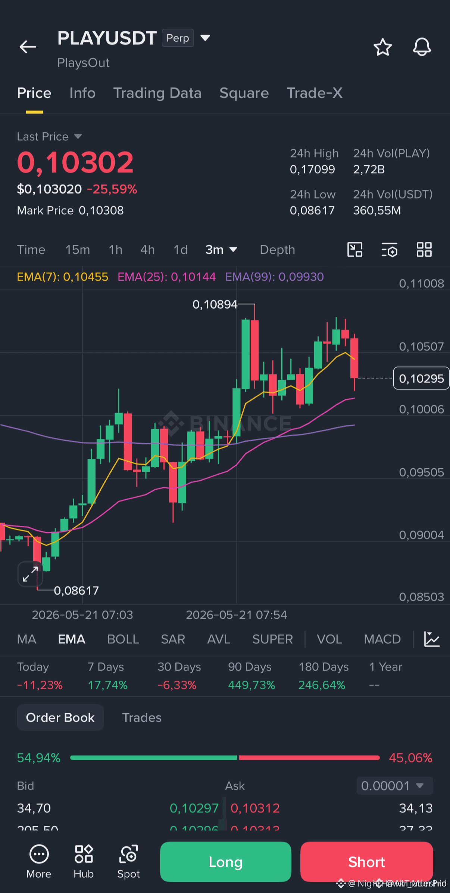Select the 15m interval
Viewport: 450px width, 893px height.
coord(78,250)
